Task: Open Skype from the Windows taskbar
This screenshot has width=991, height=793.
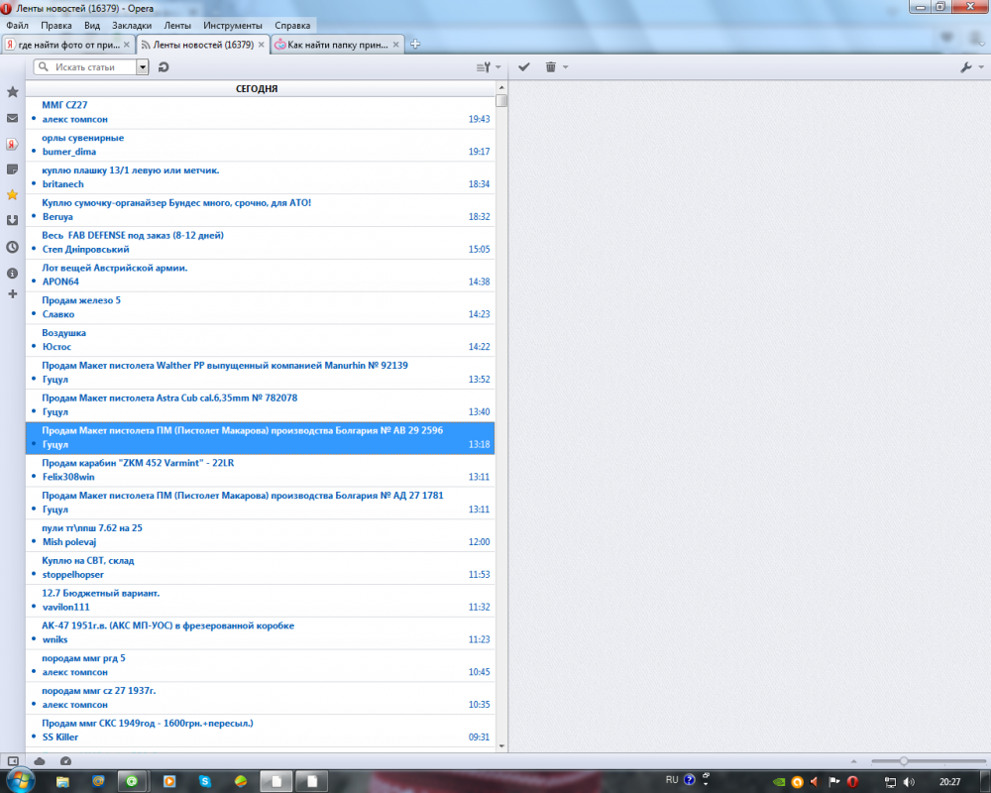Action: point(204,781)
